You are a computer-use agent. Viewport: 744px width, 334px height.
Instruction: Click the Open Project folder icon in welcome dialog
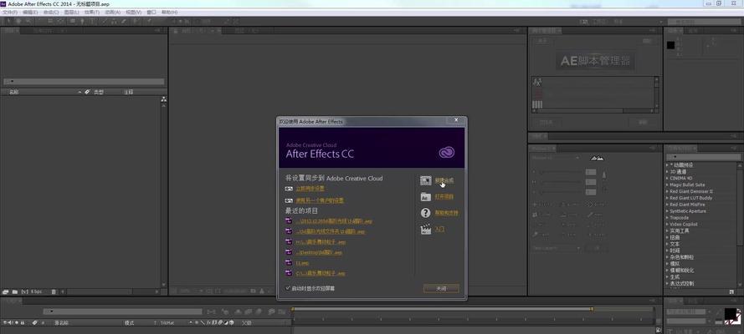point(426,196)
